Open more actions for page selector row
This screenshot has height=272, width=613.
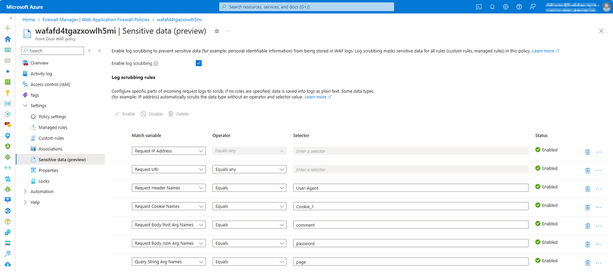[x=598, y=263]
